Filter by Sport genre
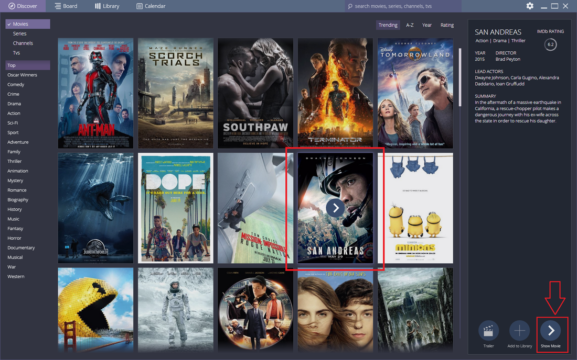This screenshot has width=577, height=360. [13, 132]
